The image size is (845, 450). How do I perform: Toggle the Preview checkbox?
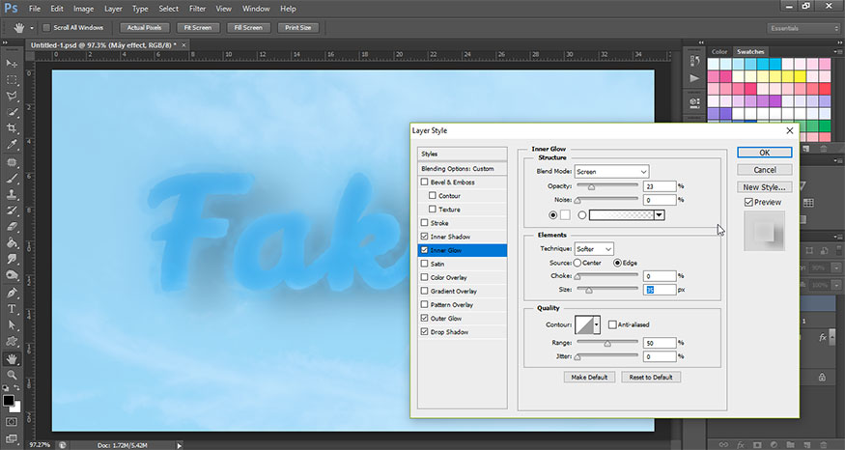click(x=748, y=202)
